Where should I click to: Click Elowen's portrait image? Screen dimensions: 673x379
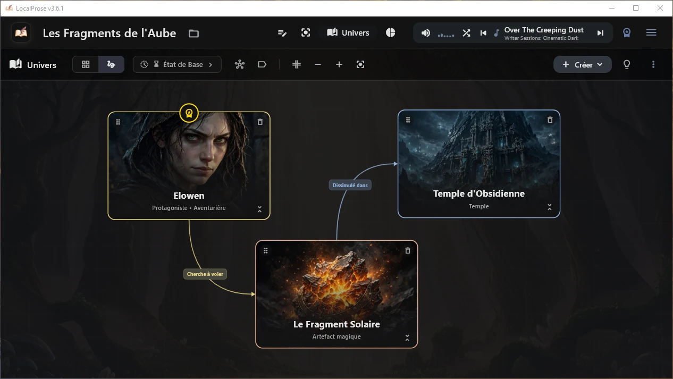click(189, 151)
